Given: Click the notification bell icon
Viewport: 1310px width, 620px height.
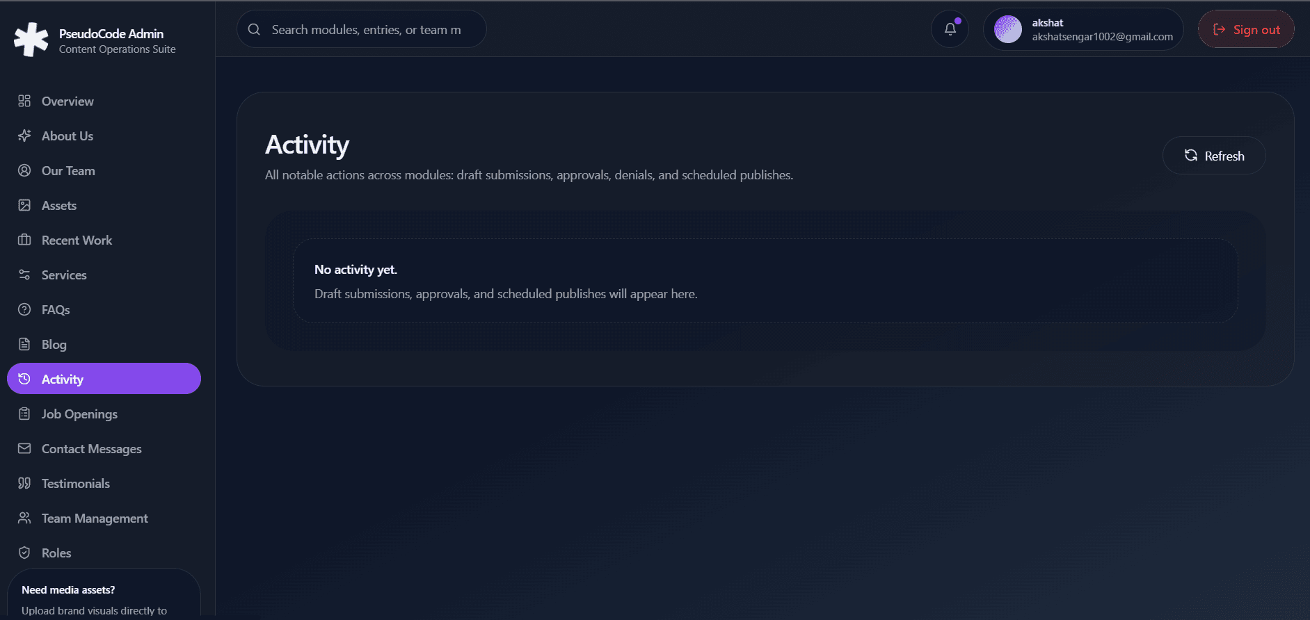Looking at the screenshot, I should [x=950, y=29].
